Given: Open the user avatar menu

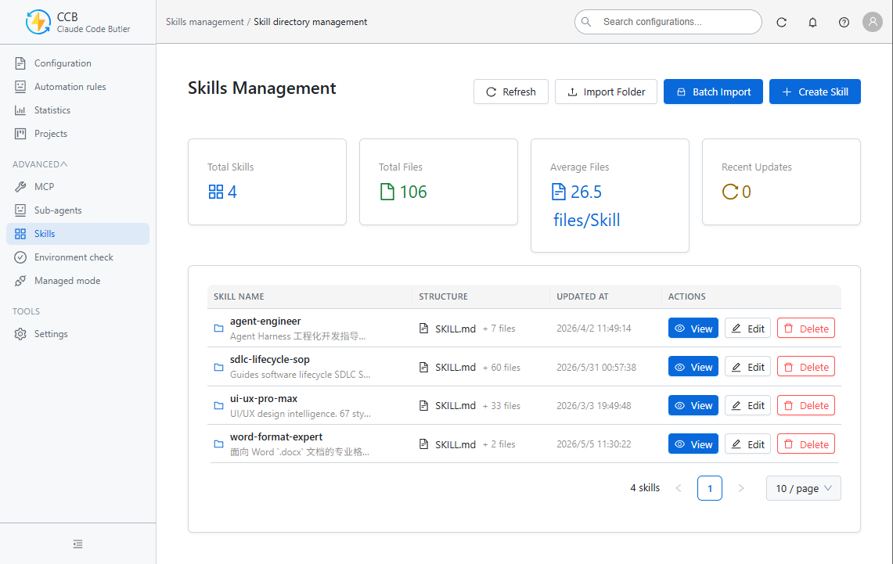Looking at the screenshot, I should coord(872,22).
